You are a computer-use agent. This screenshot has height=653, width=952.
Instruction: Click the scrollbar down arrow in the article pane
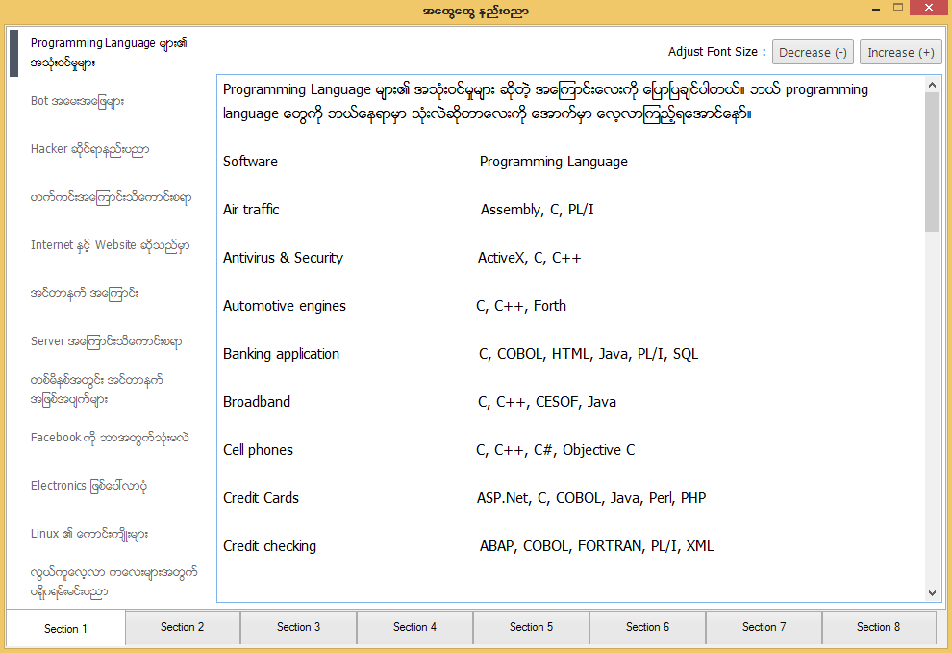click(933, 593)
